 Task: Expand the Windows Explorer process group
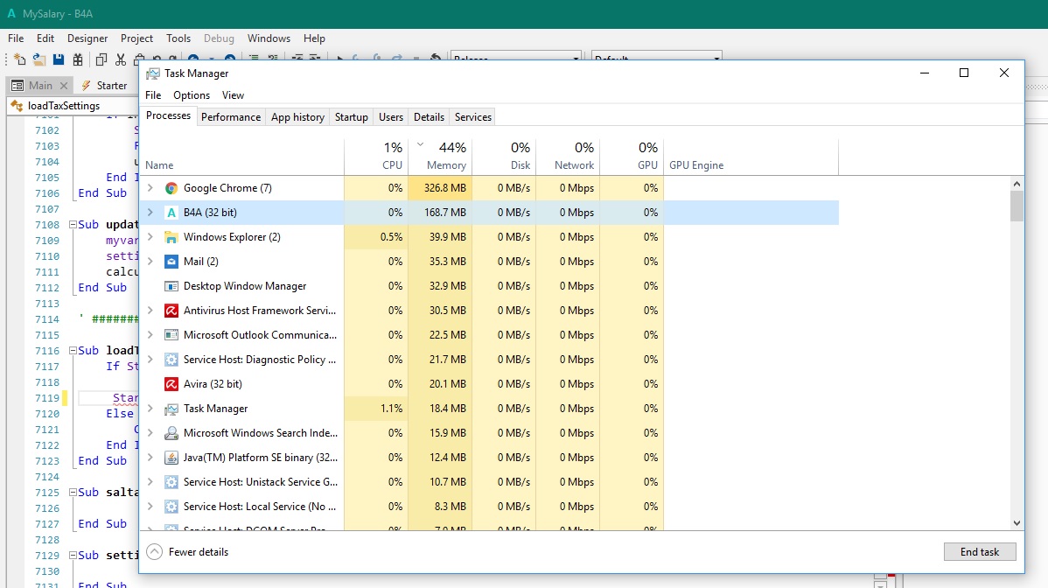pyautogui.click(x=150, y=237)
